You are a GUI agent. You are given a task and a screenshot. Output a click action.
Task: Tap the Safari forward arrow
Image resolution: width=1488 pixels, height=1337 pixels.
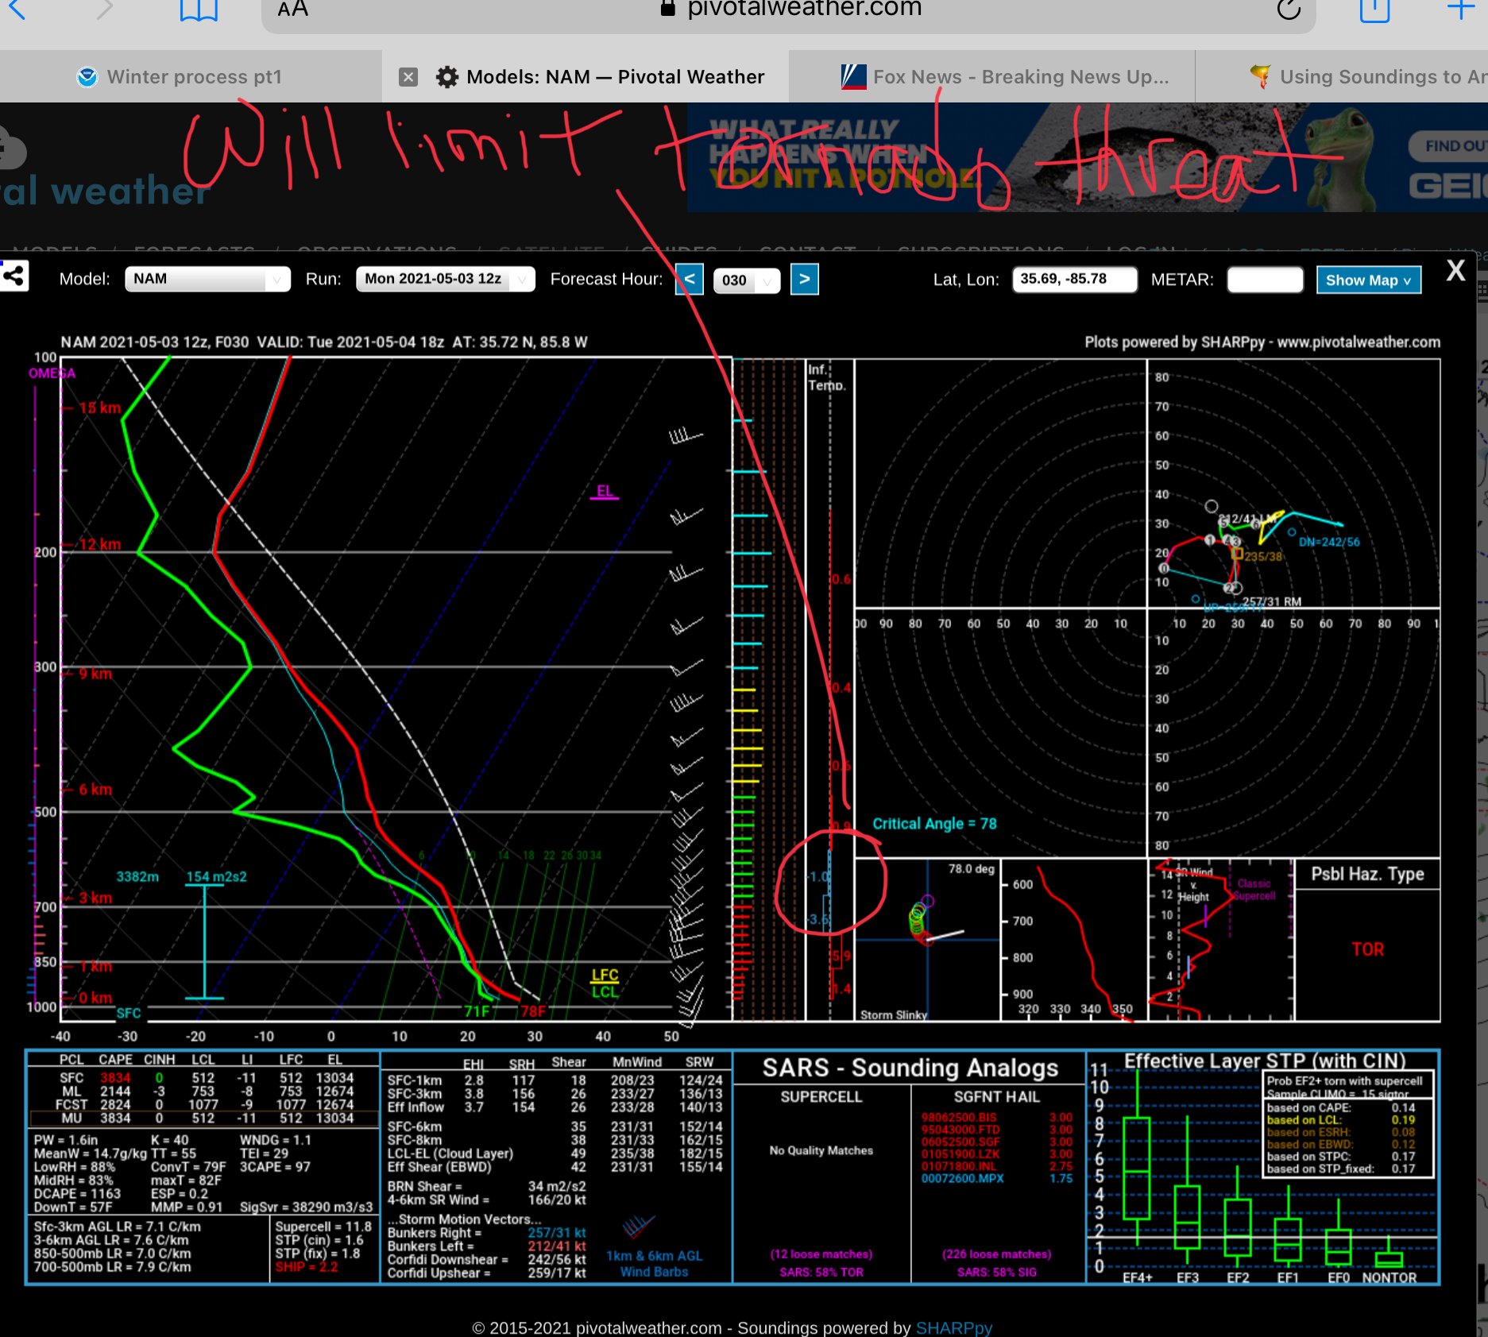coord(105,10)
